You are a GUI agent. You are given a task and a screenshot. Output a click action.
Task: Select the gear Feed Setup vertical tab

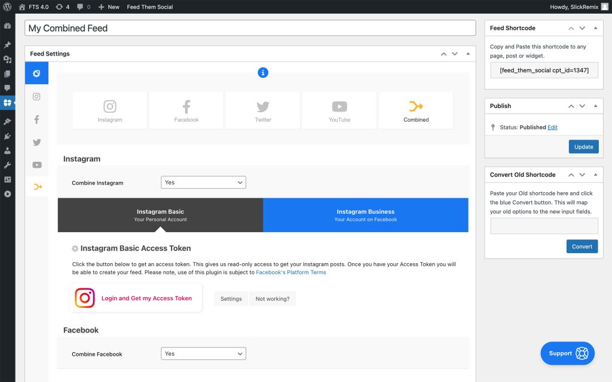click(36, 73)
